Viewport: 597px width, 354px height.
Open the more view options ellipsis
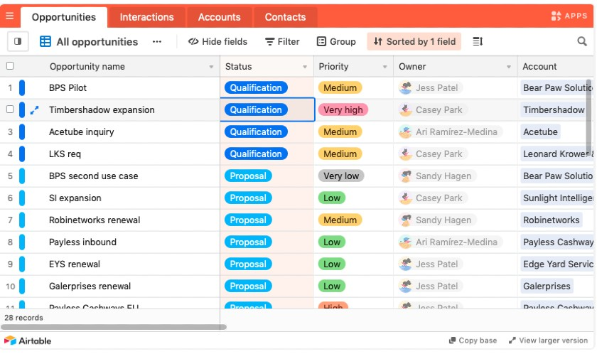157,42
